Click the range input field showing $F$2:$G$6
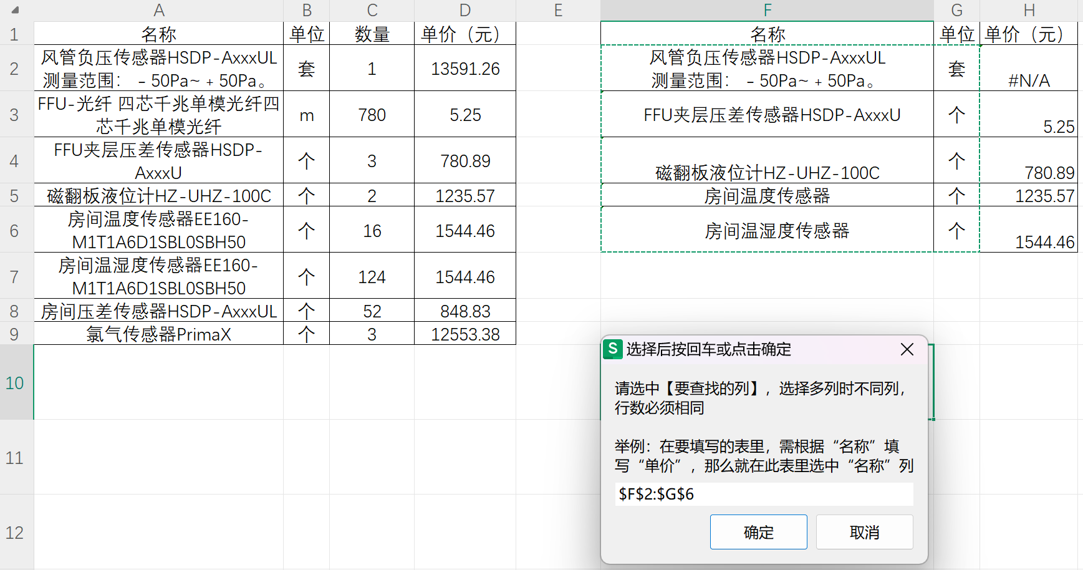The width and height of the screenshot is (1083, 570). 762,494
